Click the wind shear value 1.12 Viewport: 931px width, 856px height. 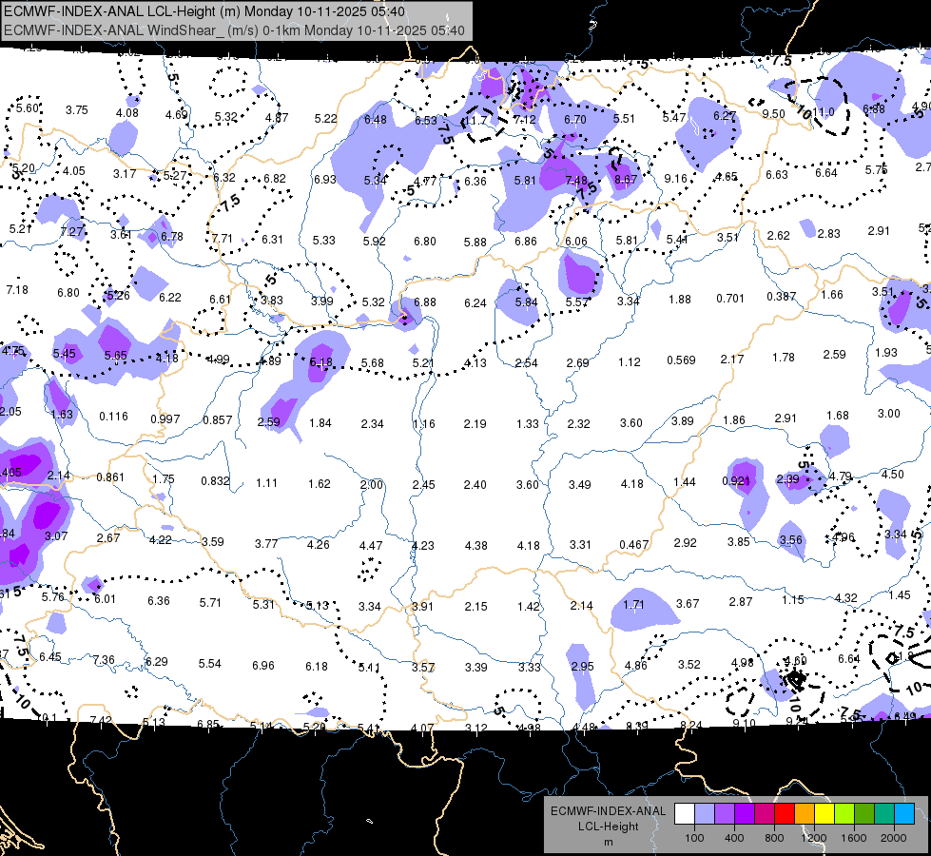630,361
